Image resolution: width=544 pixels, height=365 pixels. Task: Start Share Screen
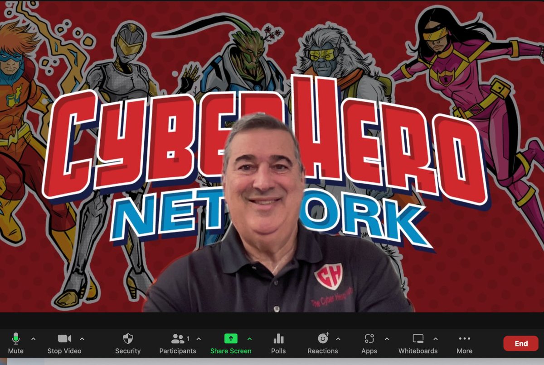(x=231, y=343)
